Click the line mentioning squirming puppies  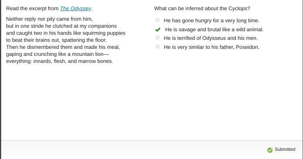(65, 33)
